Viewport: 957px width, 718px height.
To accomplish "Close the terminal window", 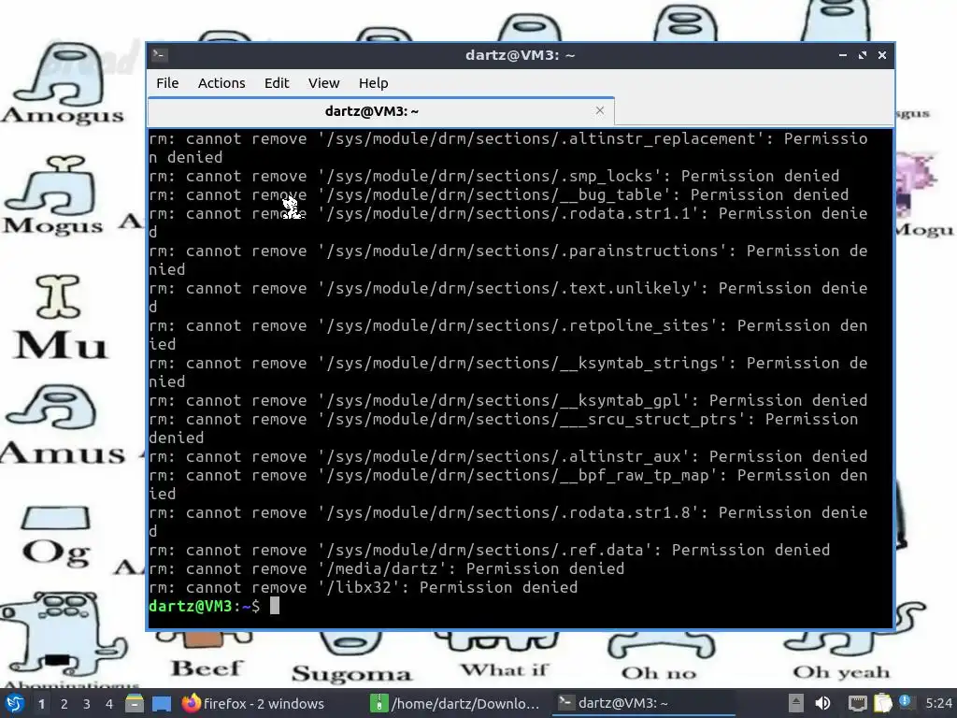I will pyautogui.click(x=882, y=55).
